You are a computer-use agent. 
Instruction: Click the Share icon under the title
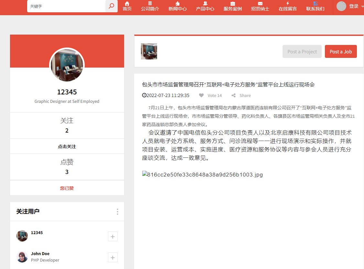click(233, 95)
